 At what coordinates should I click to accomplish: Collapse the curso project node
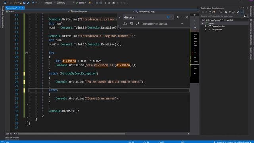tap(202, 23)
